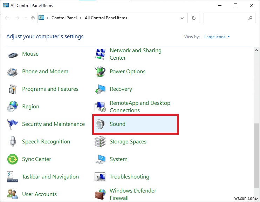The width and height of the screenshot is (260, 202).
Task: Select the Region globe icon
Action: pyautogui.click(x=12, y=106)
